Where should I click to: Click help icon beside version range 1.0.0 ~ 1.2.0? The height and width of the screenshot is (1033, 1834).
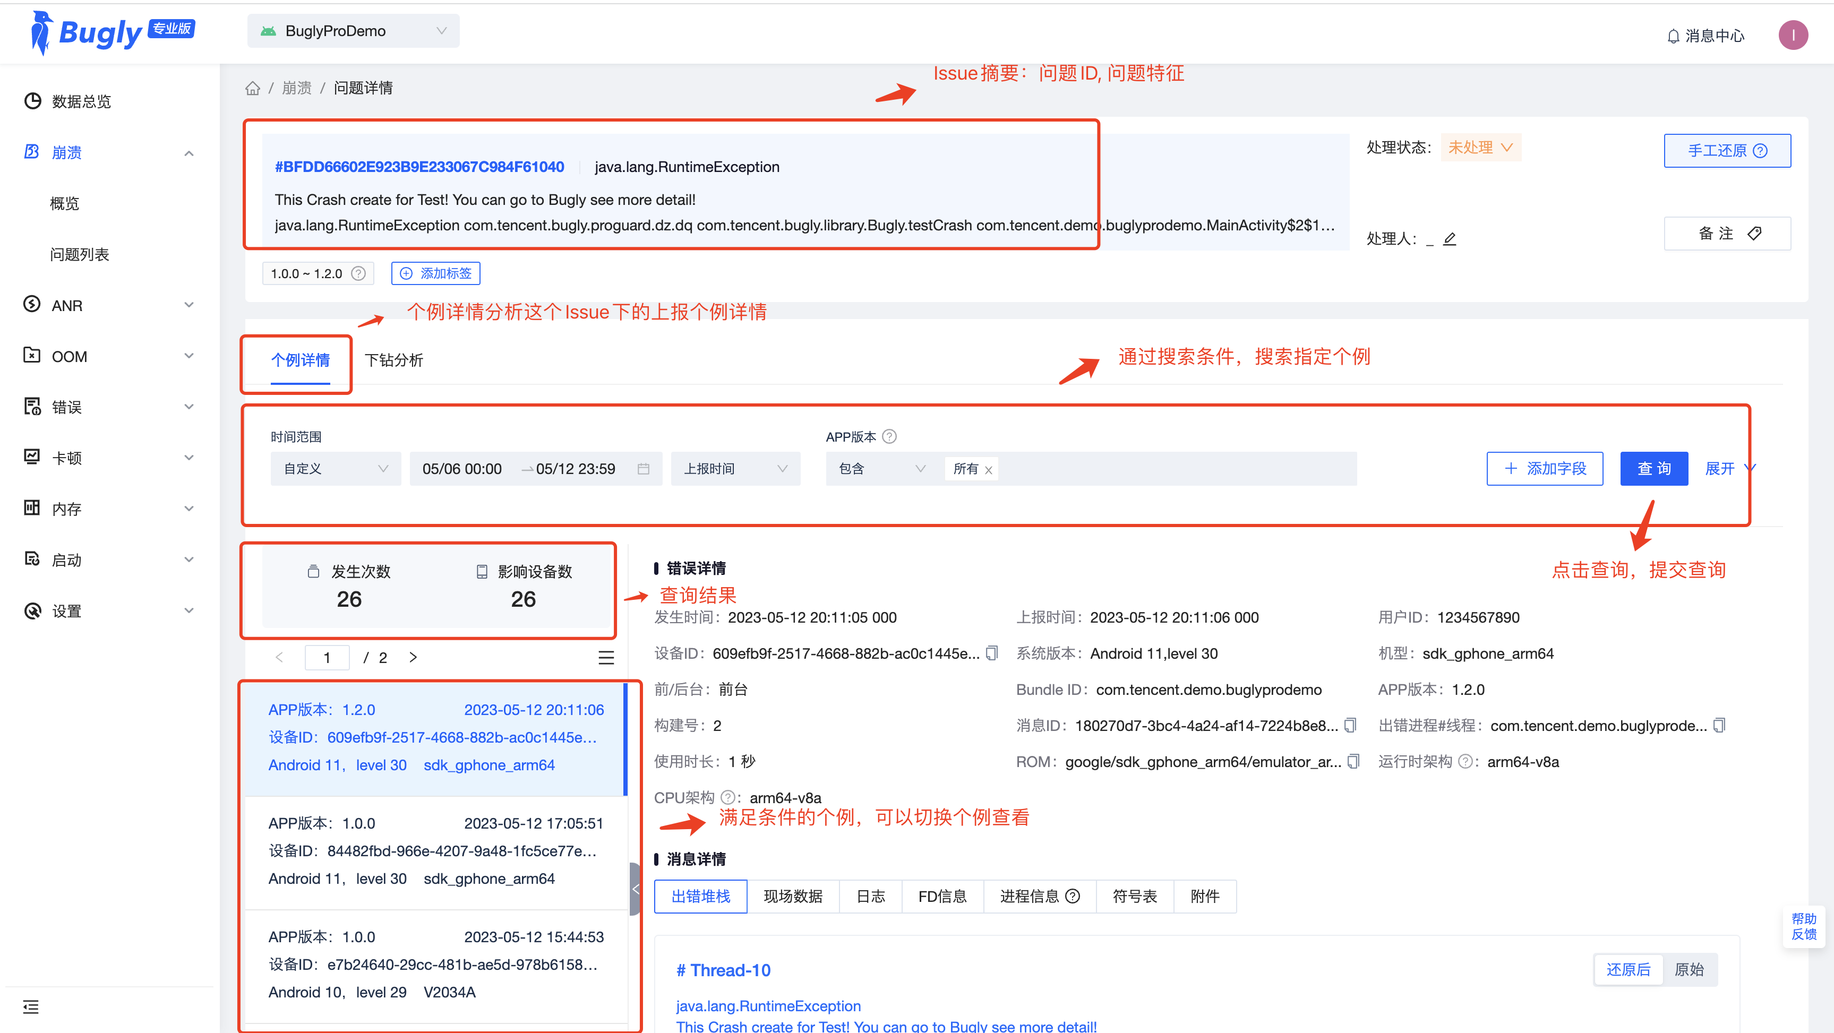pos(359,273)
